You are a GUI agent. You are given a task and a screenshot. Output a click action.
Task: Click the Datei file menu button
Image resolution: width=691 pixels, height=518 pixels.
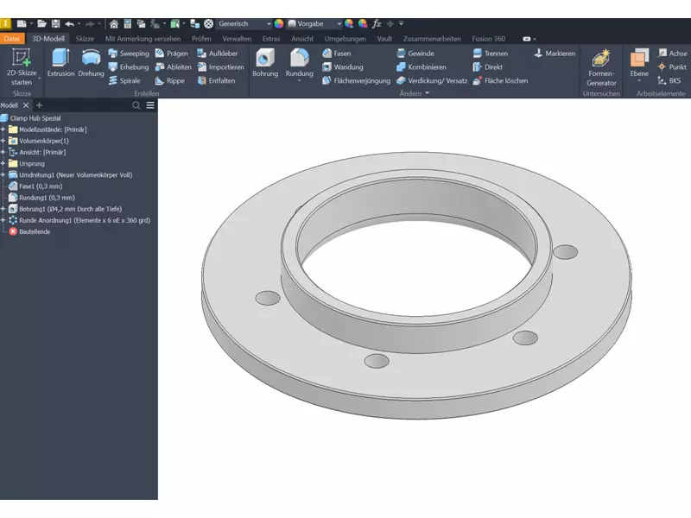(12, 39)
